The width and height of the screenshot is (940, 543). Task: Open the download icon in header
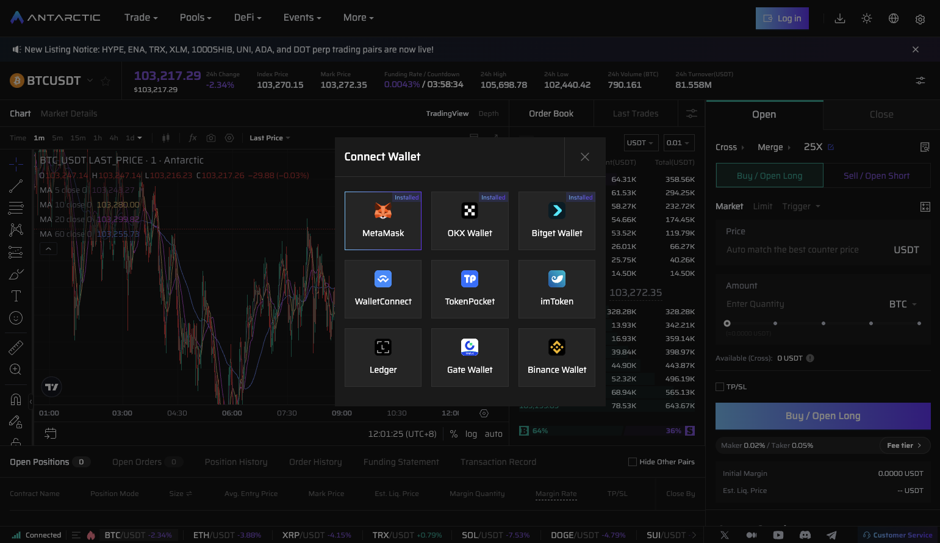tap(840, 18)
